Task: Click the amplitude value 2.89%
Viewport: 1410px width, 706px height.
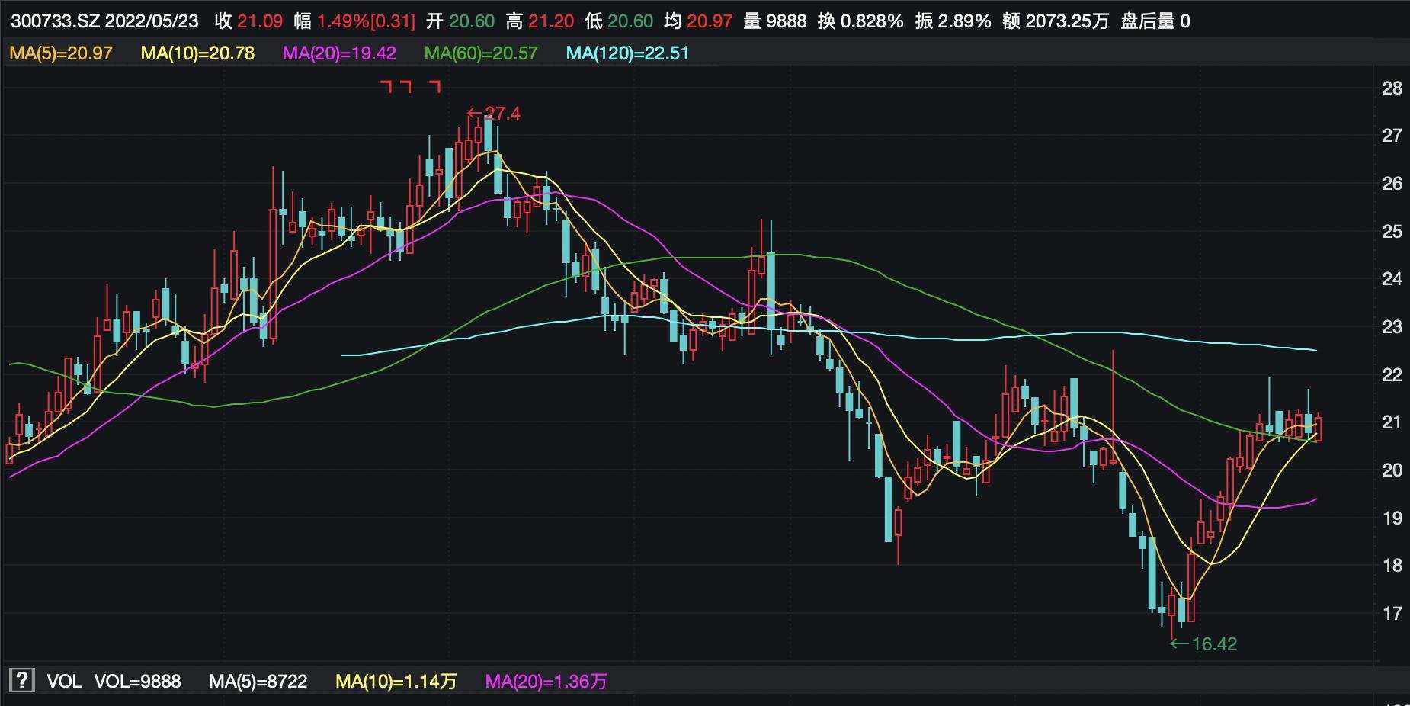Action: (964, 21)
